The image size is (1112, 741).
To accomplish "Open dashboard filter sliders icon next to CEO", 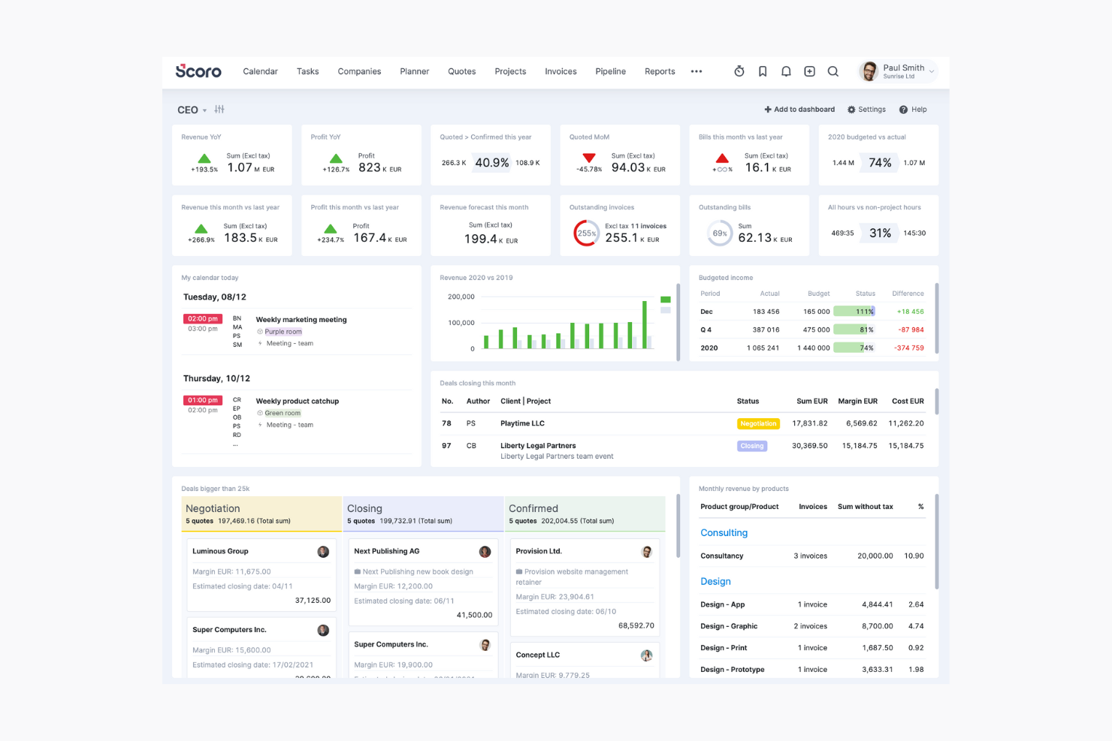I will [219, 110].
